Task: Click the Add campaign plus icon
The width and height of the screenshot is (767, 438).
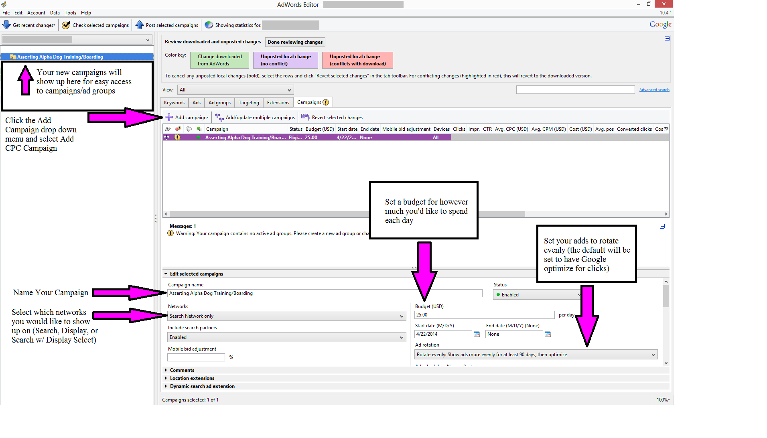Action: tap(169, 117)
